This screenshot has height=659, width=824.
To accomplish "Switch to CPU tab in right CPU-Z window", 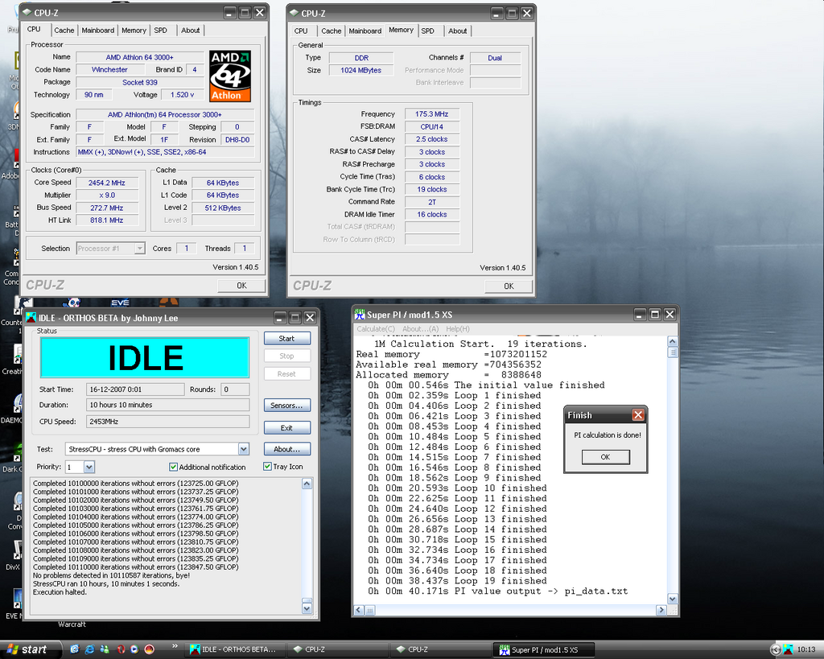I will click(301, 31).
